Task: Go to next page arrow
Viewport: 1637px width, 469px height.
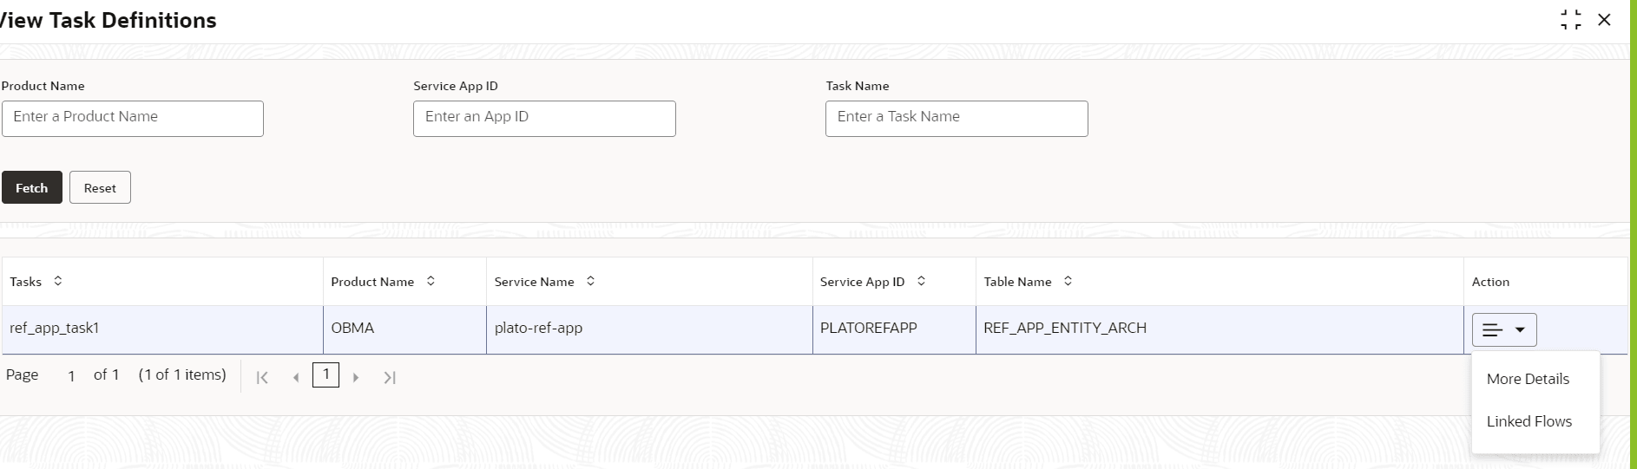Action: (x=355, y=377)
